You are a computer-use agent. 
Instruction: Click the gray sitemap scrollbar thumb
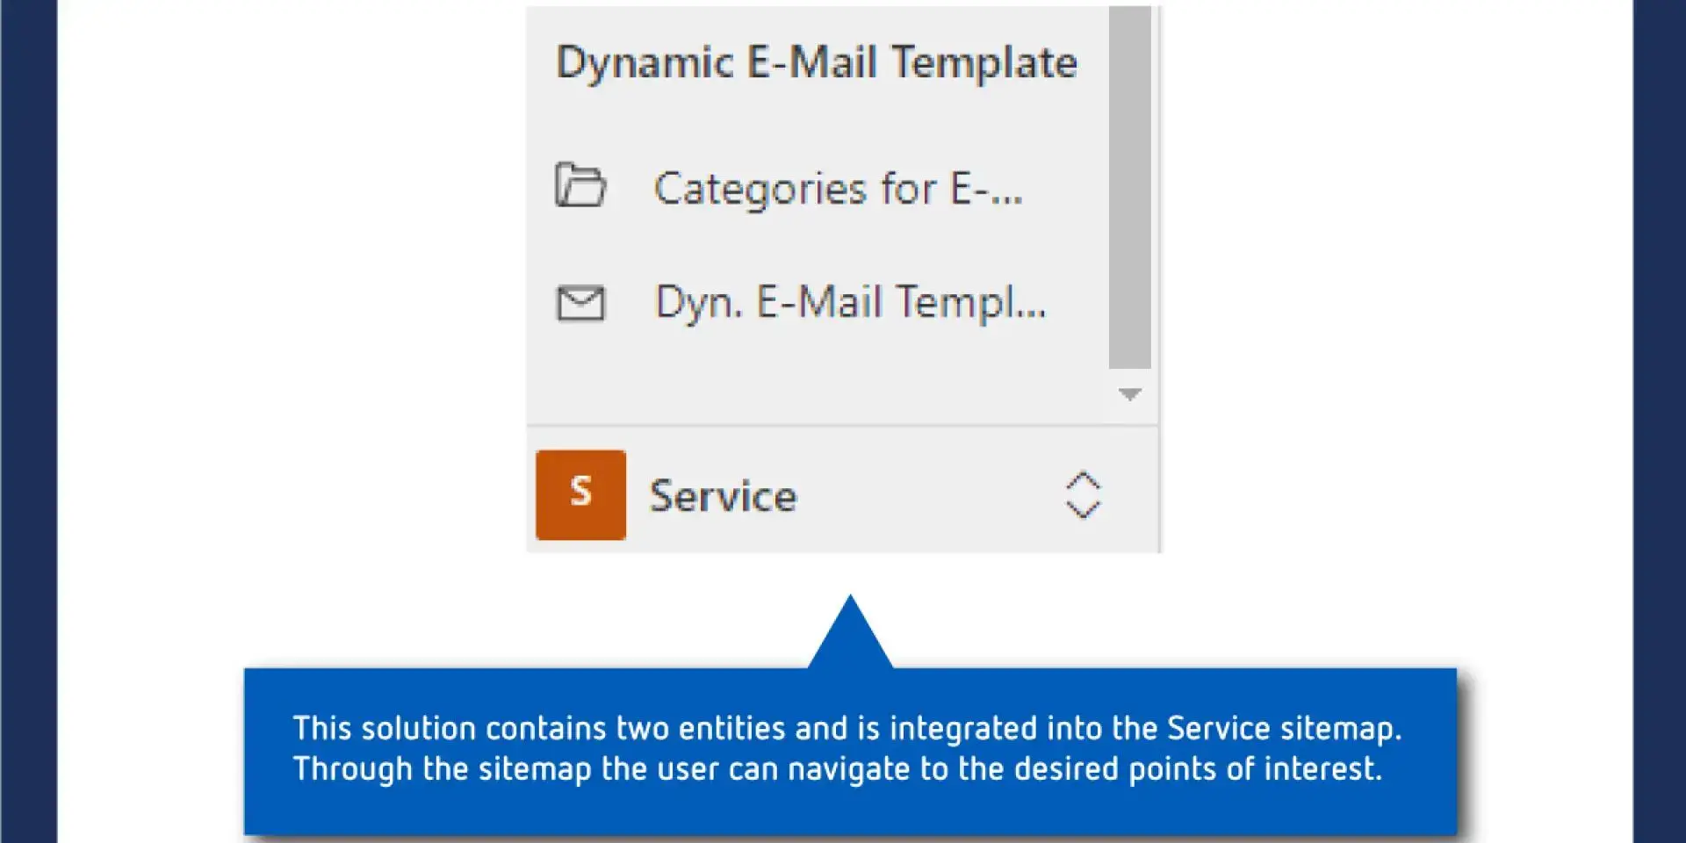1129,188
